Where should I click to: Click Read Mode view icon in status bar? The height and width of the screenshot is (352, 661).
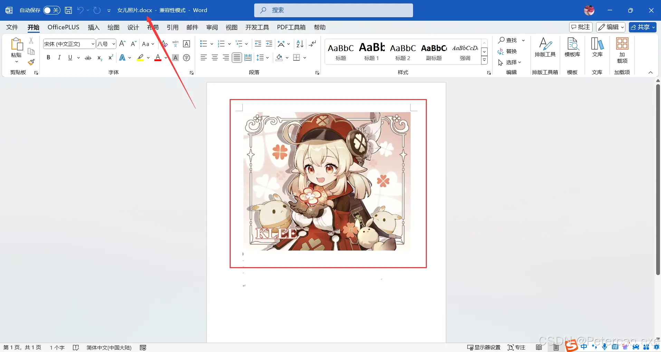click(539, 348)
